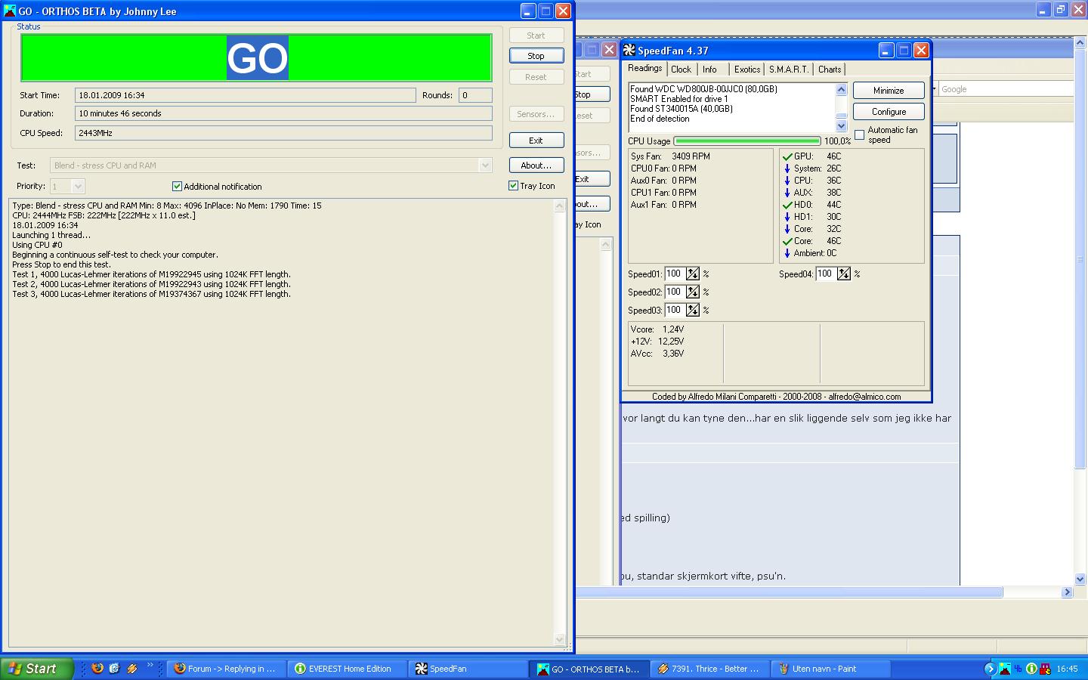Click the Speed01 percentage field
This screenshot has width=1088, height=680.
[675, 274]
